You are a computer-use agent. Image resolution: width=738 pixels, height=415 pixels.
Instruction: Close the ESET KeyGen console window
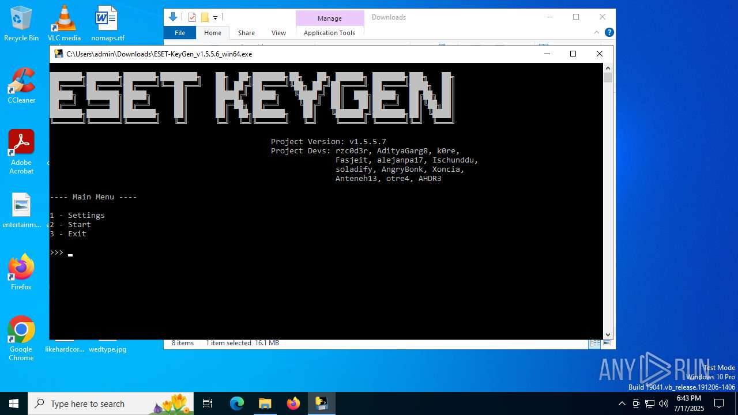coord(600,54)
